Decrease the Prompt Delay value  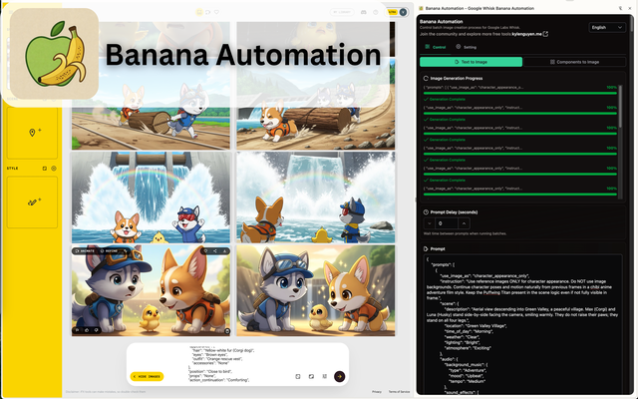point(429,223)
